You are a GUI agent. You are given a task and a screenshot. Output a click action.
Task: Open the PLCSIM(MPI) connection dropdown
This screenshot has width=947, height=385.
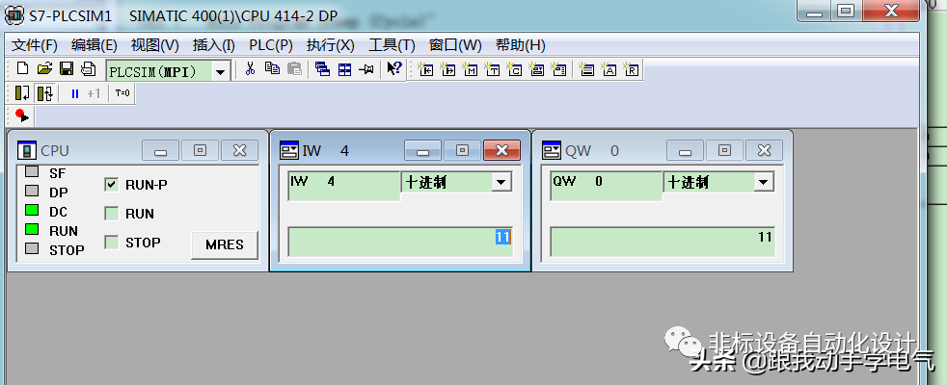tap(221, 71)
